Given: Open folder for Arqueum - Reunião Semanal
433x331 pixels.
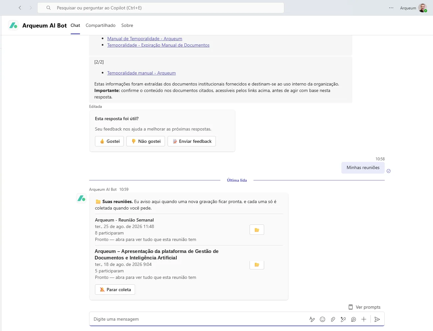Looking at the screenshot, I should point(257,230).
